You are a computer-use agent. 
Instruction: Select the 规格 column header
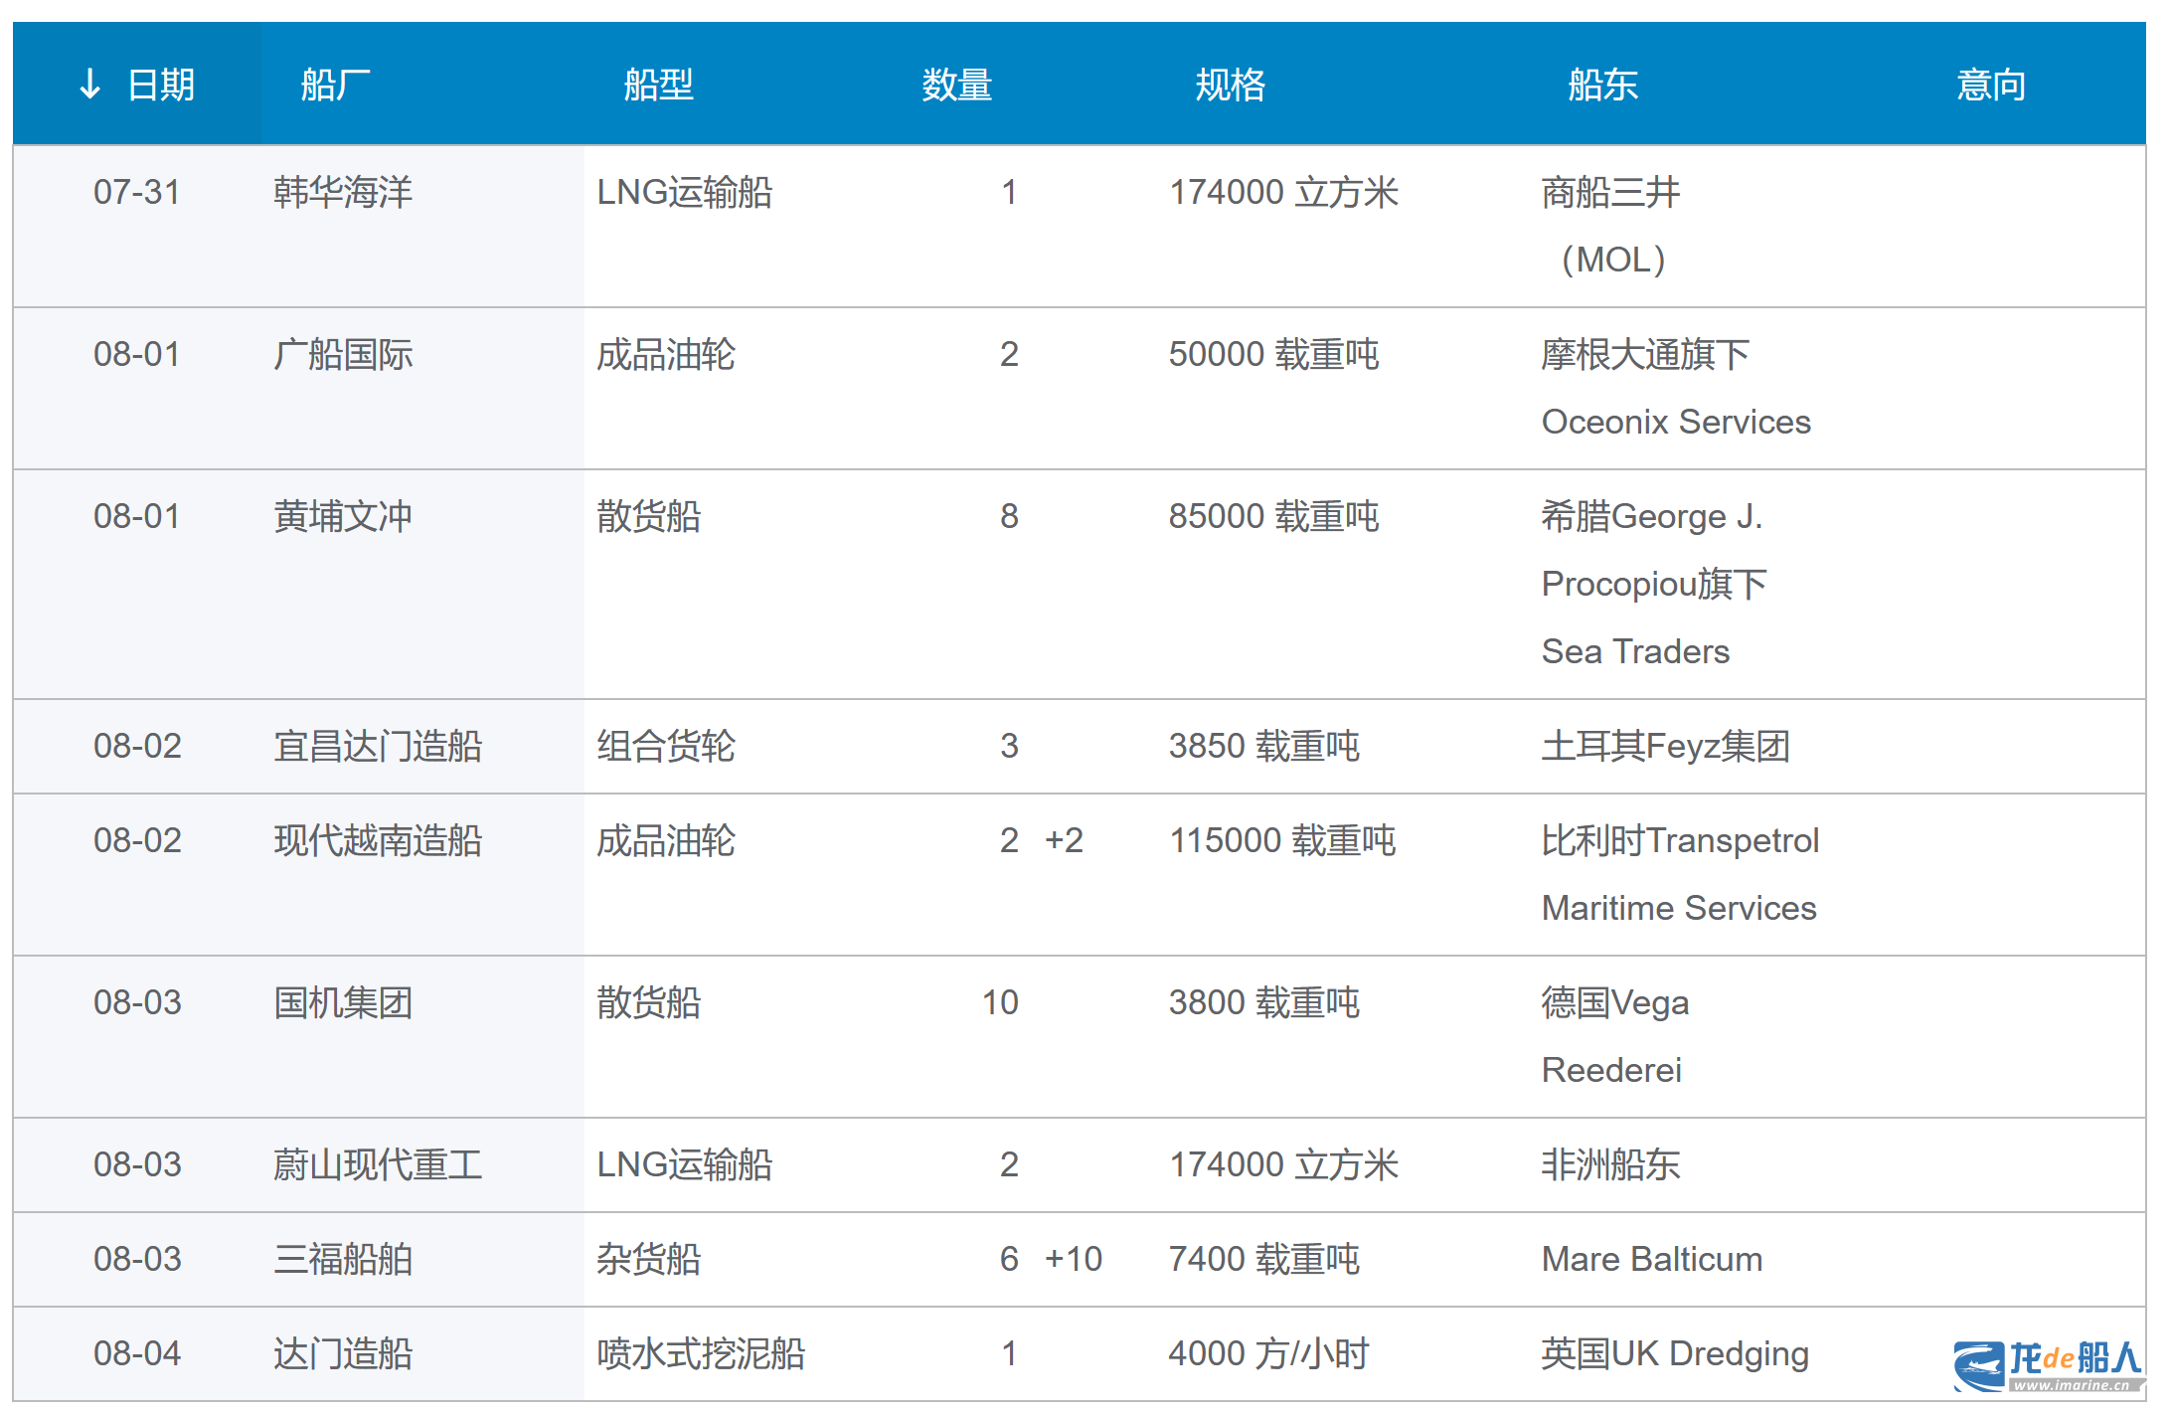1230,85
